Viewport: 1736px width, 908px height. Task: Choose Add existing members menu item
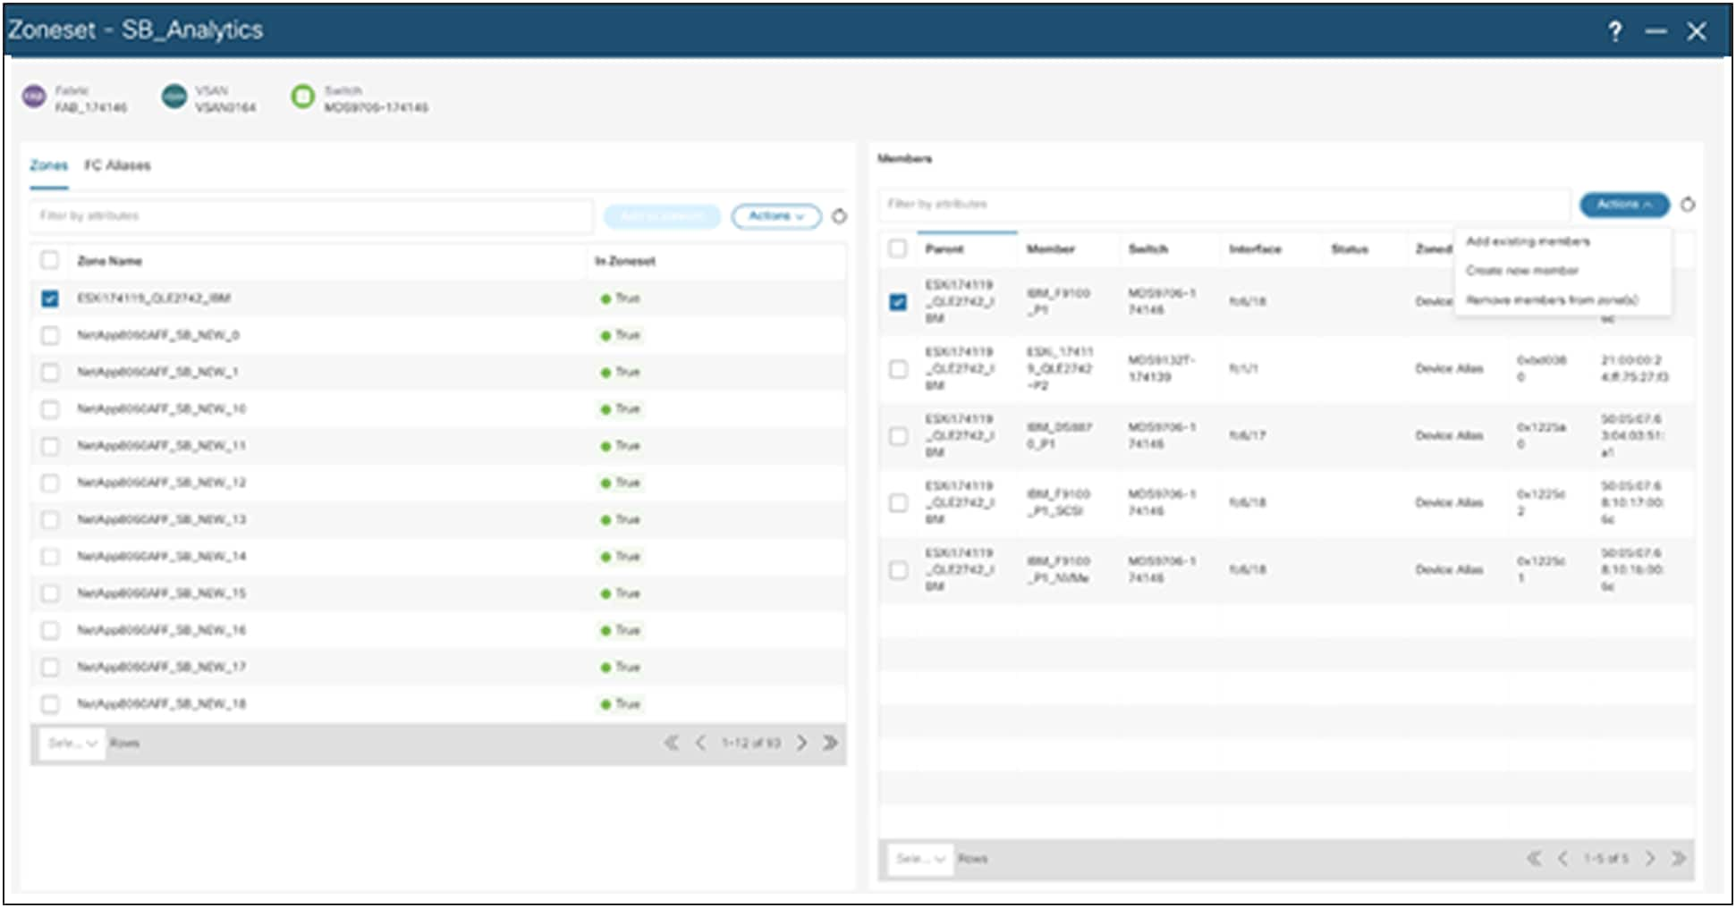(1528, 241)
